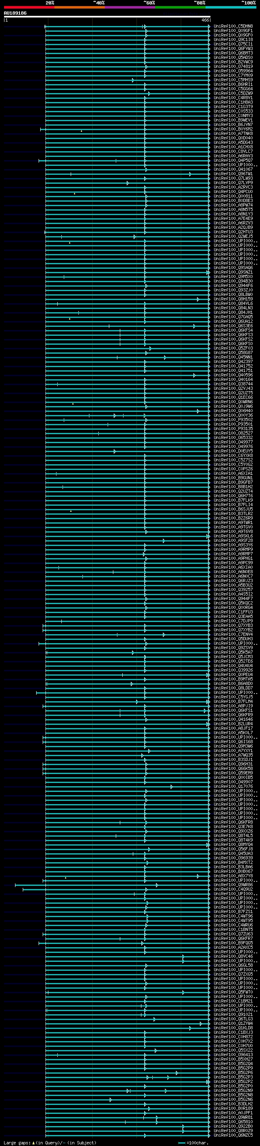Select hit label UniRef100_B5G2P2
260x1146 pixels.
[x=233, y=1081]
